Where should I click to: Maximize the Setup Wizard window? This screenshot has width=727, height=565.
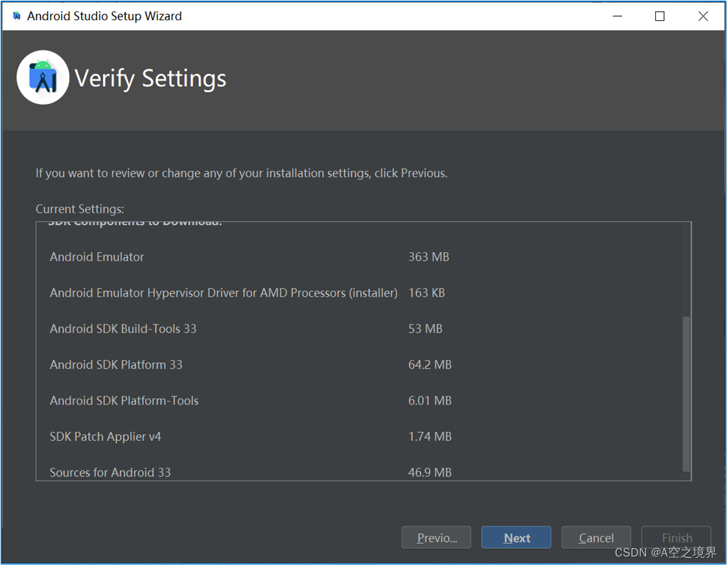pyautogui.click(x=660, y=16)
